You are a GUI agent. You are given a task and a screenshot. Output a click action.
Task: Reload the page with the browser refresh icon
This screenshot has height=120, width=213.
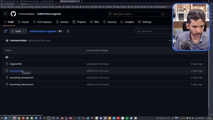[7, 4]
